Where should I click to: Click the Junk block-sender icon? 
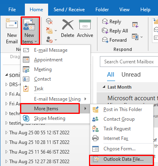[x=49, y=40]
